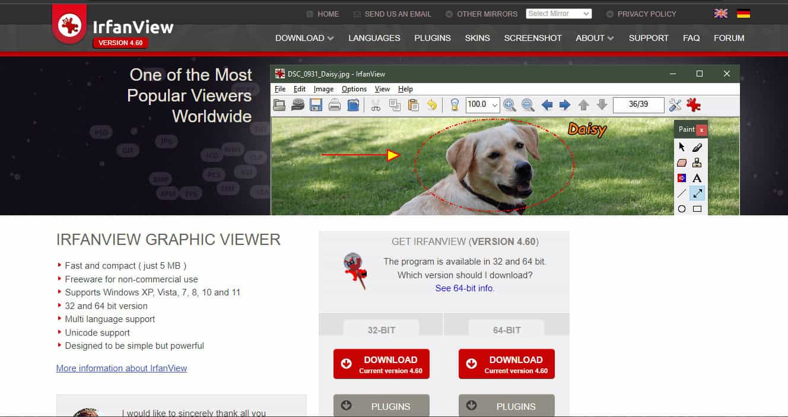
Task: Open the SKINS navigation item
Action: [x=478, y=38]
